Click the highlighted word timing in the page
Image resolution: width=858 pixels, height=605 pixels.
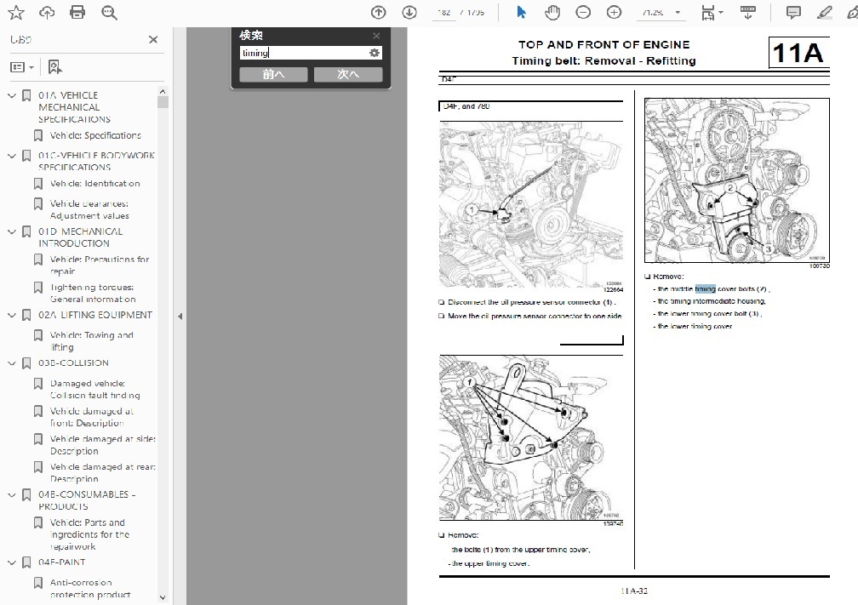(705, 288)
